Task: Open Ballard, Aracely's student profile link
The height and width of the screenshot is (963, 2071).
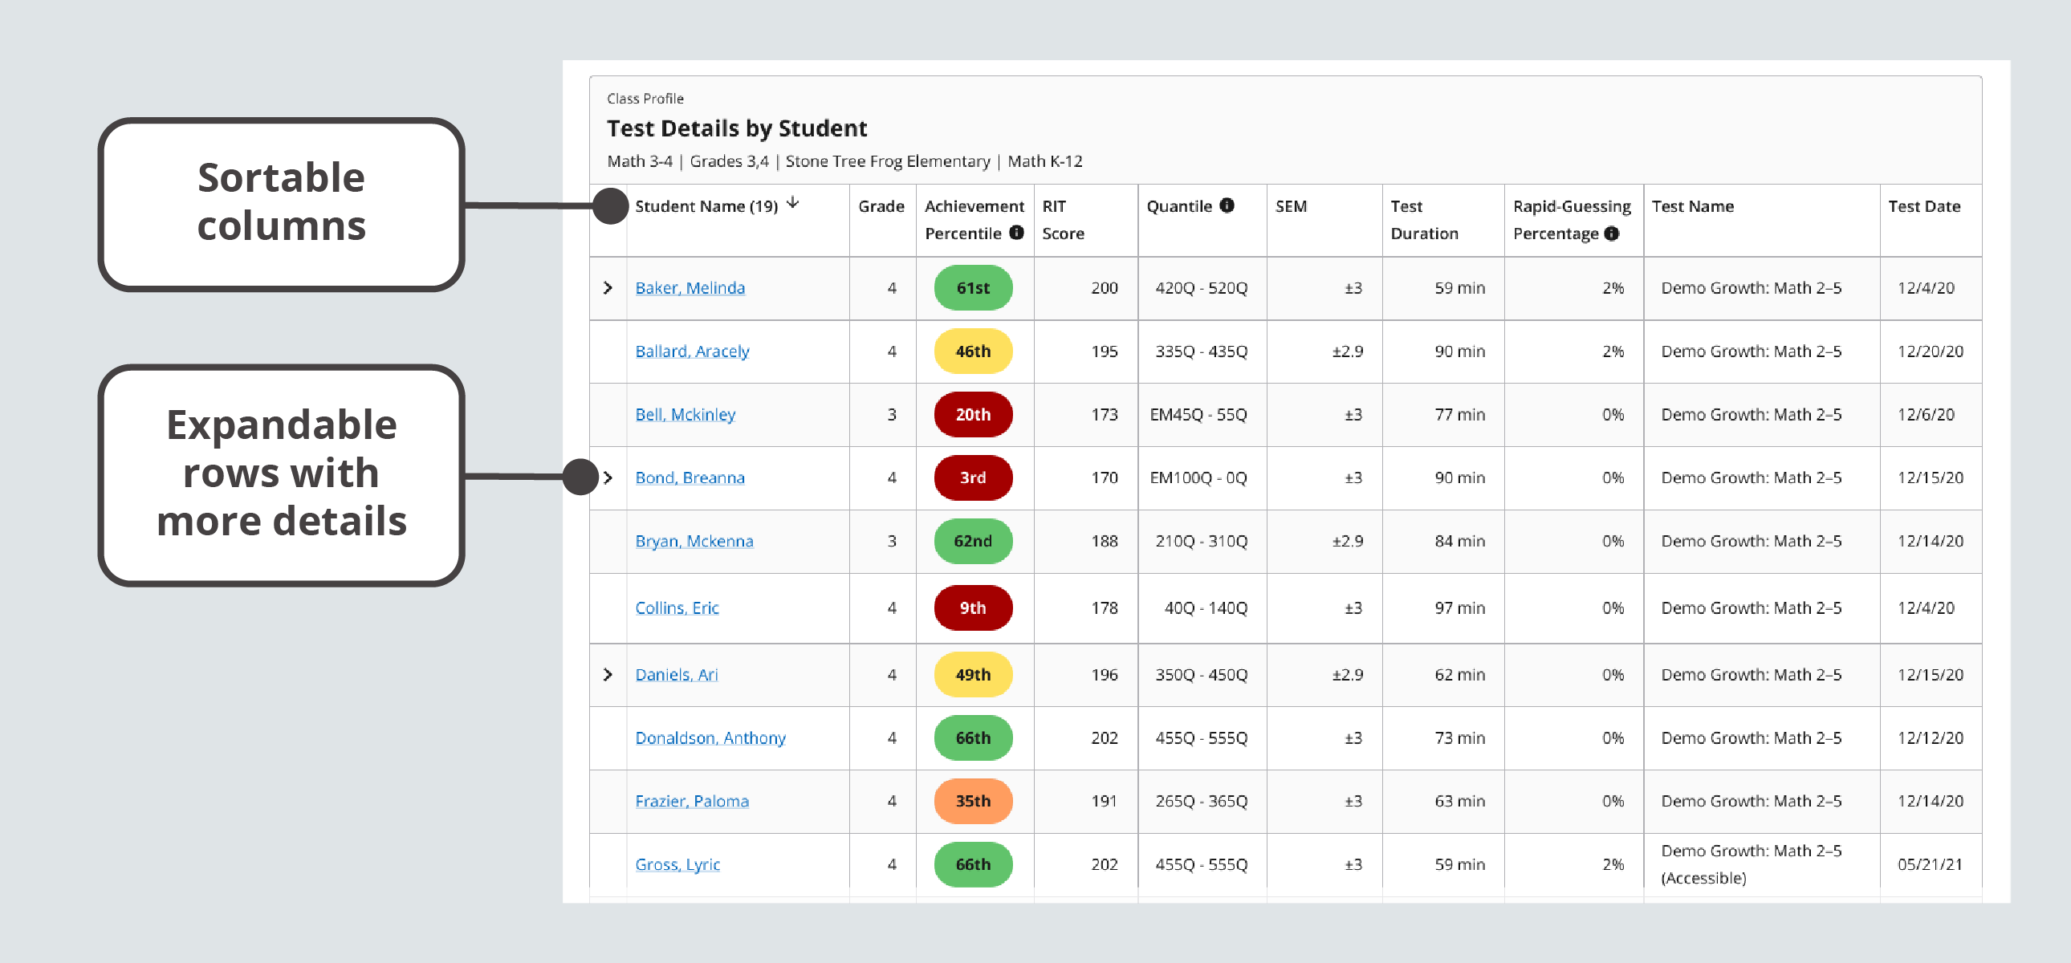Action: 692,351
